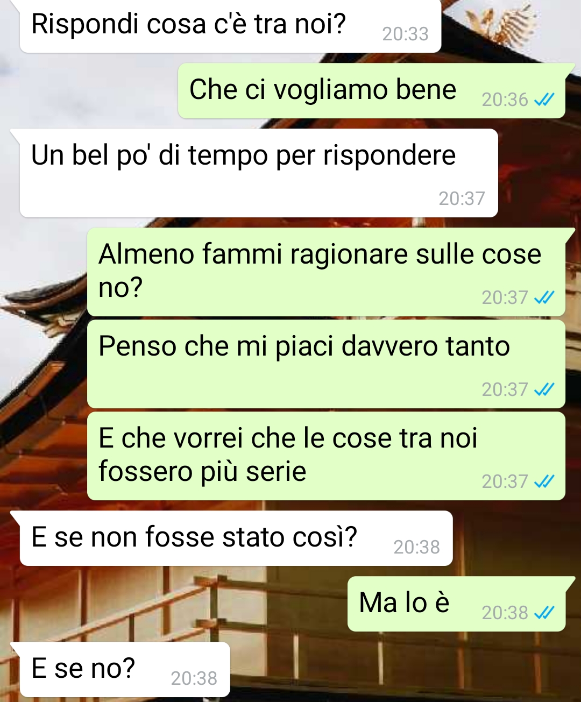Viewport: 581px width, 702px height.
Task: Select the message 'Rispondi cosa c'è tra noi?'
Action: click(x=230, y=26)
